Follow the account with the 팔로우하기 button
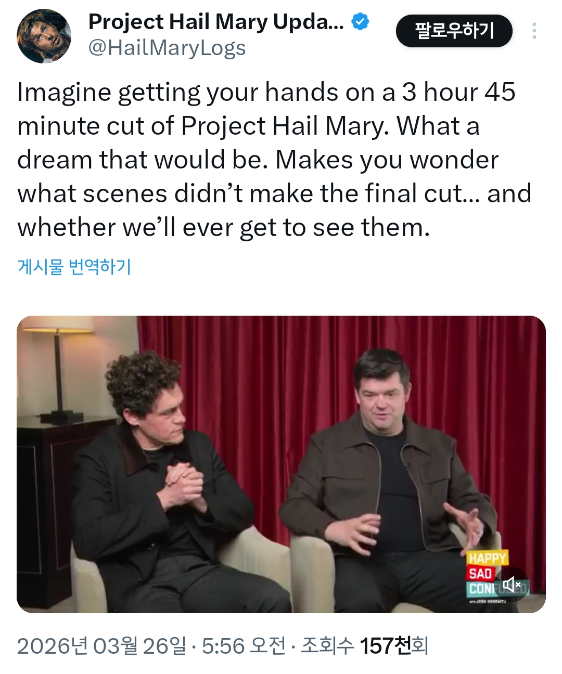Viewport: 562px width, 674px height. (454, 31)
